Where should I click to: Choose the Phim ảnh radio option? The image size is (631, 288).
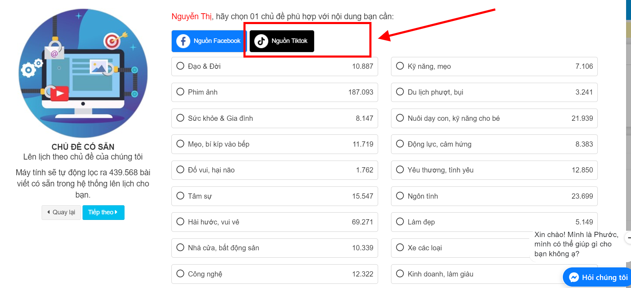point(180,92)
